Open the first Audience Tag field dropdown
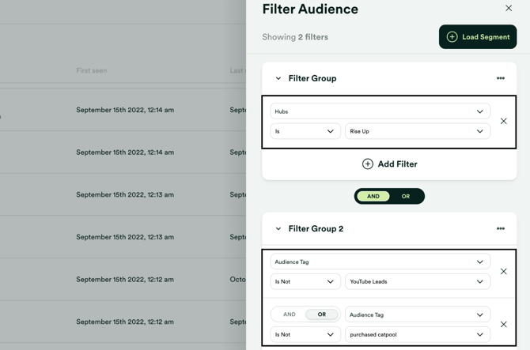 click(380, 262)
